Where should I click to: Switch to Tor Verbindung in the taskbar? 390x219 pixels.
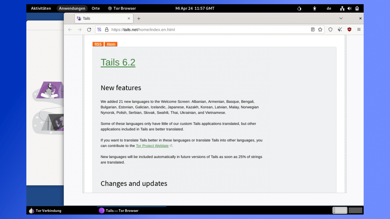(x=45, y=211)
